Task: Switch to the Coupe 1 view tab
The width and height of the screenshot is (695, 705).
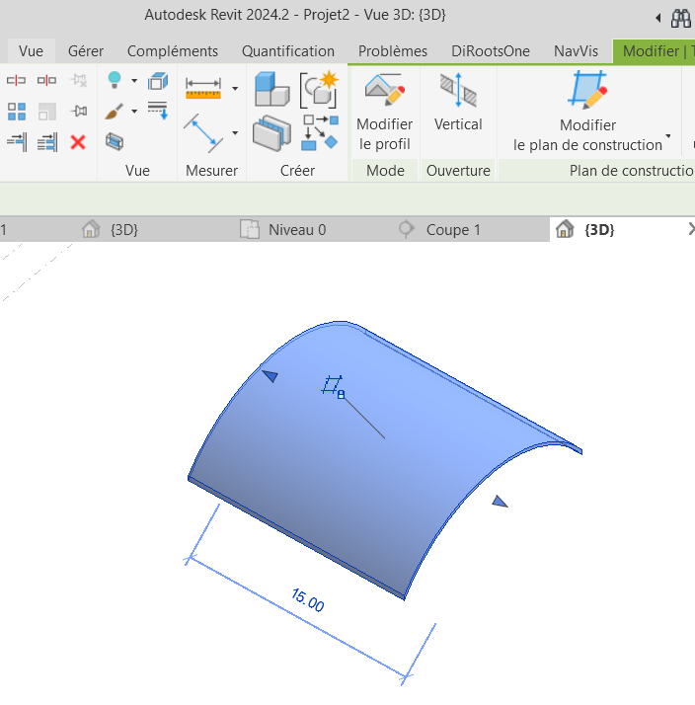Action: [452, 229]
